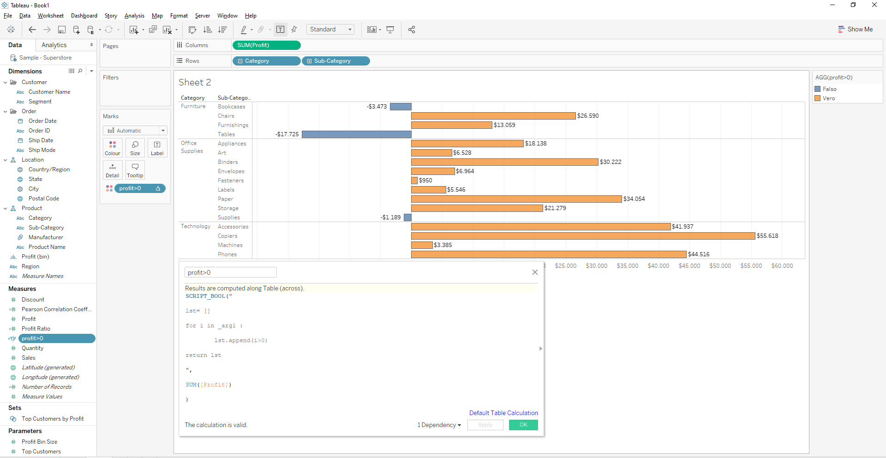
Task: Click the Duplicate sheet toolbar icon
Action: 153,29
